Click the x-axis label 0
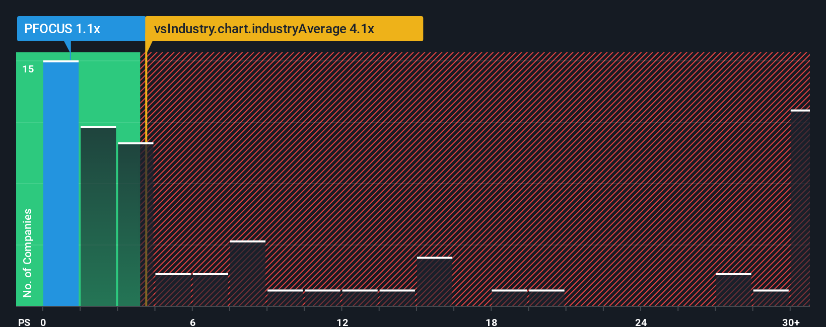Screen dimensions: 826x327 (x=43, y=322)
